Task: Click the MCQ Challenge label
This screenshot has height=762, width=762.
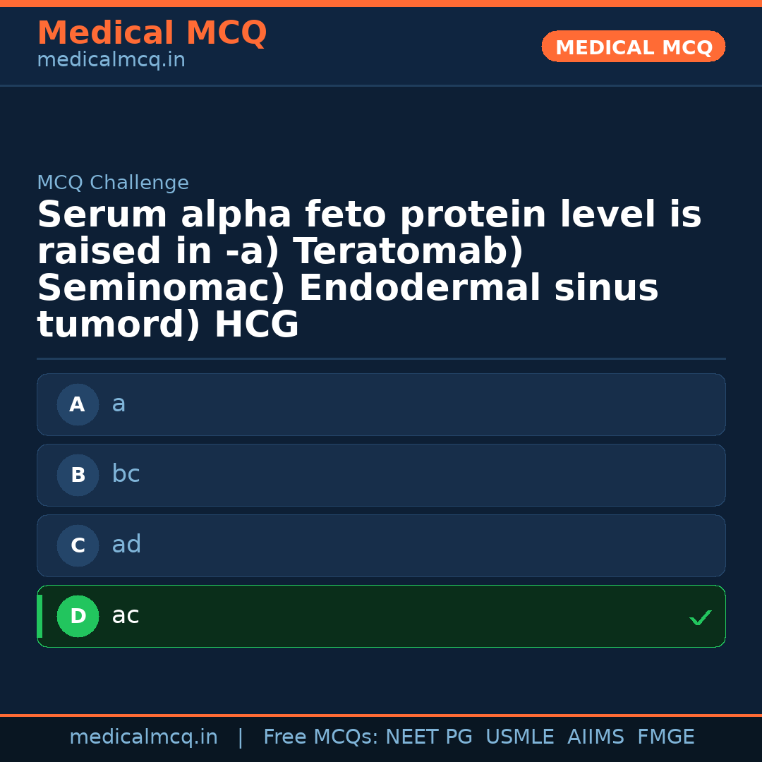Action: tap(113, 183)
